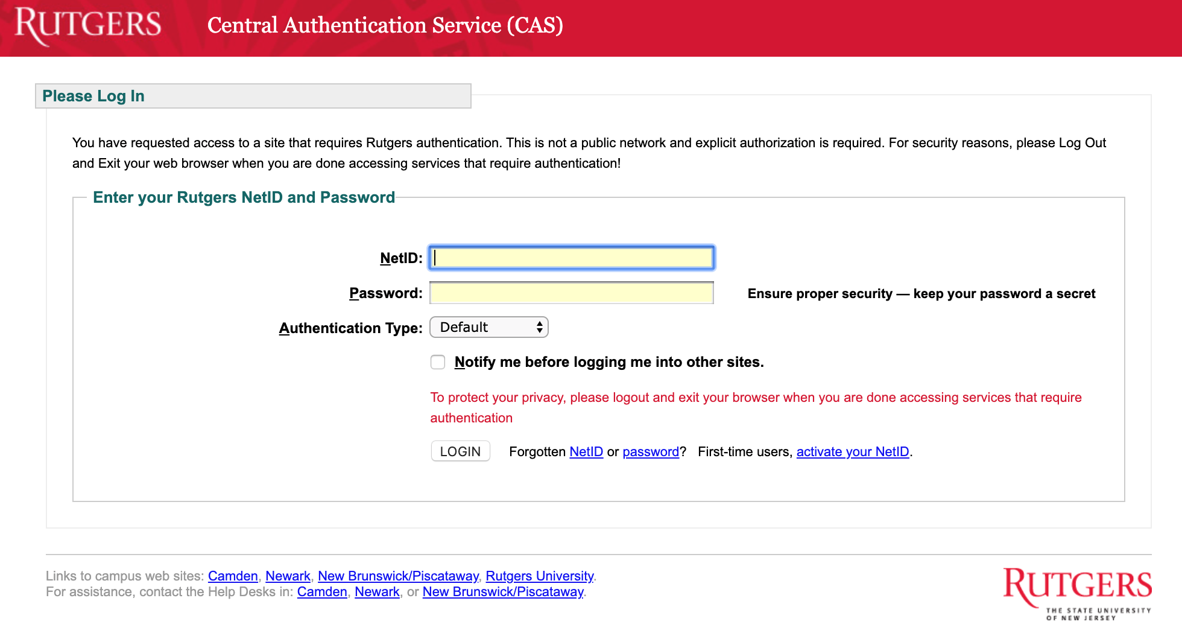Open the Newark Help Desk link
This screenshot has height=636, width=1182.
click(x=377, y=592)
